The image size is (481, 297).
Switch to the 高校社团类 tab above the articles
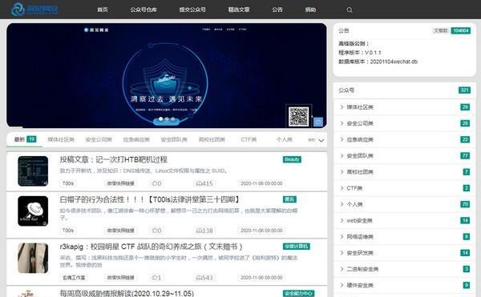pos(212,139)
